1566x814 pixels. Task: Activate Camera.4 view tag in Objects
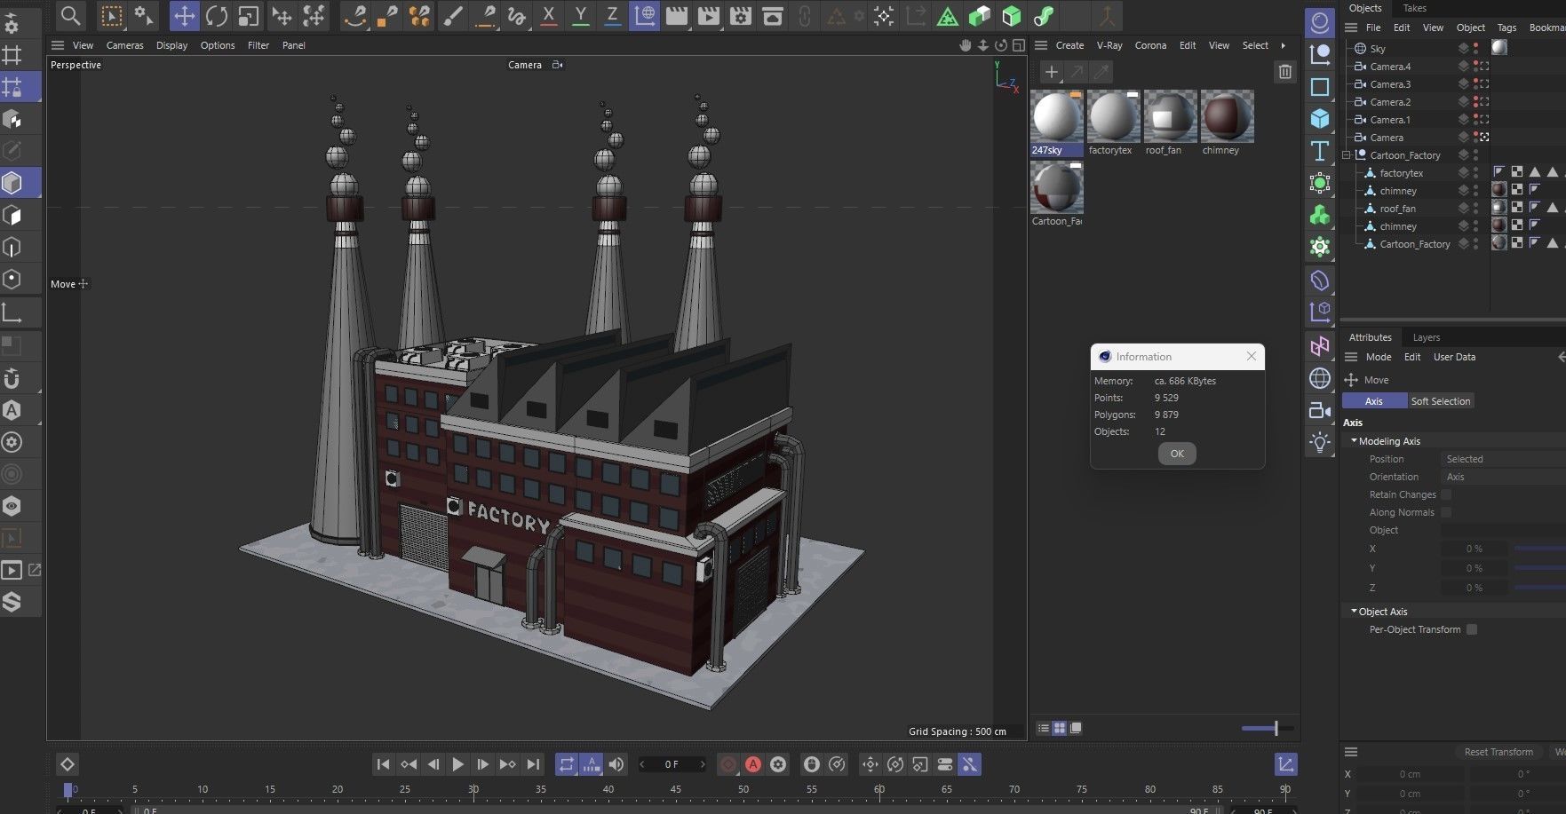tap(1483, 66)
